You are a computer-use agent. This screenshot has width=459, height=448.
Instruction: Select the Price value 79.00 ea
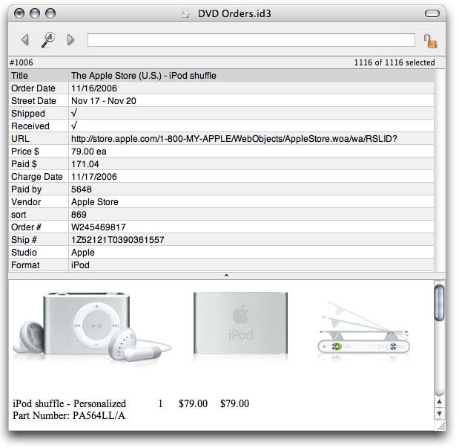[x=89, y=152]
